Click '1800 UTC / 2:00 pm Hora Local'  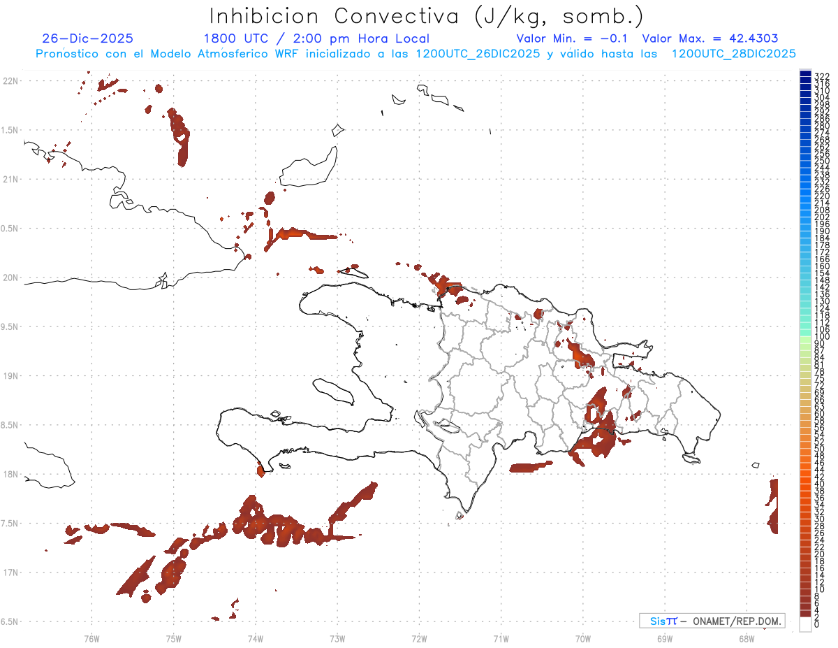(x=316, y=39)
